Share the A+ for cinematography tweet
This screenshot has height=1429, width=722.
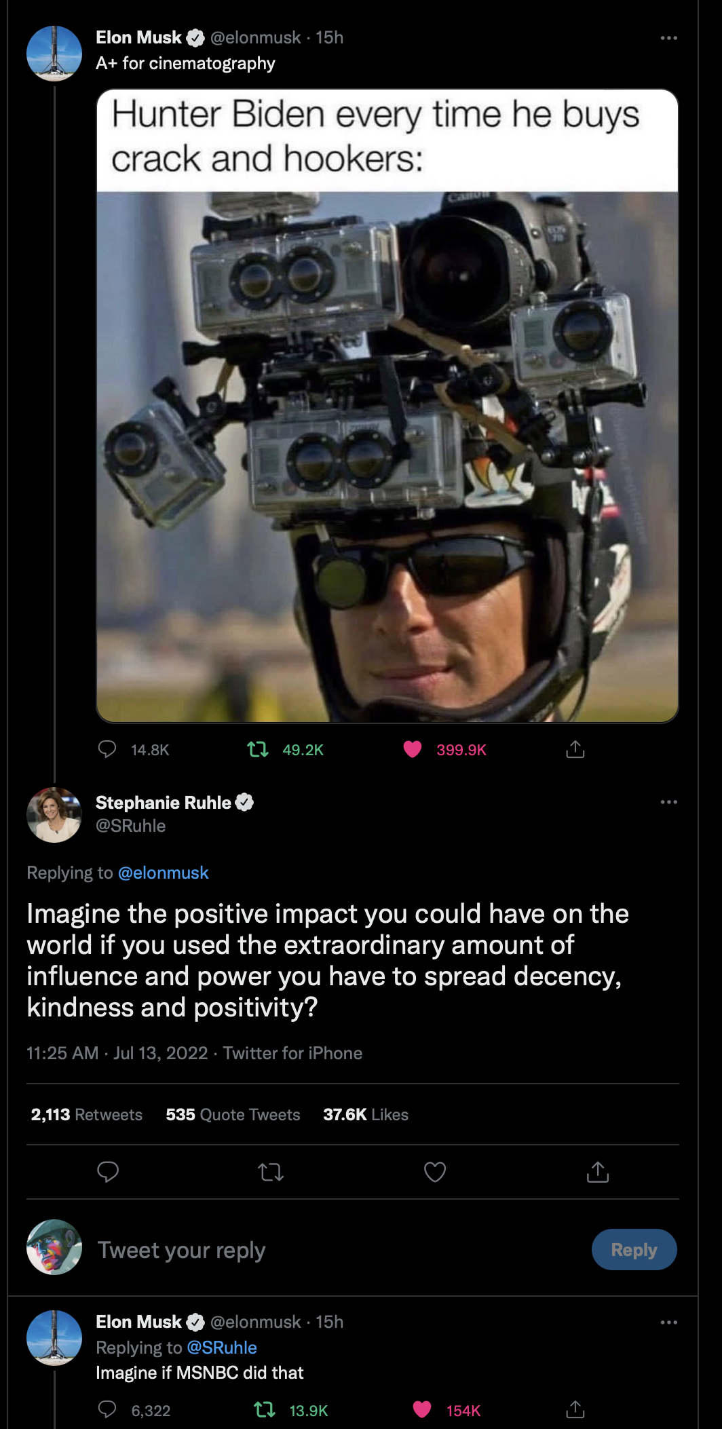pos(575,749)
